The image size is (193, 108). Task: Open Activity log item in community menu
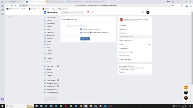coord(135,59)
